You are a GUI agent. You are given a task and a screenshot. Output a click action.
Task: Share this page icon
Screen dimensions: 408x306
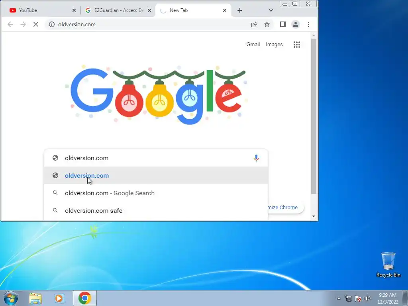[254, 24]
